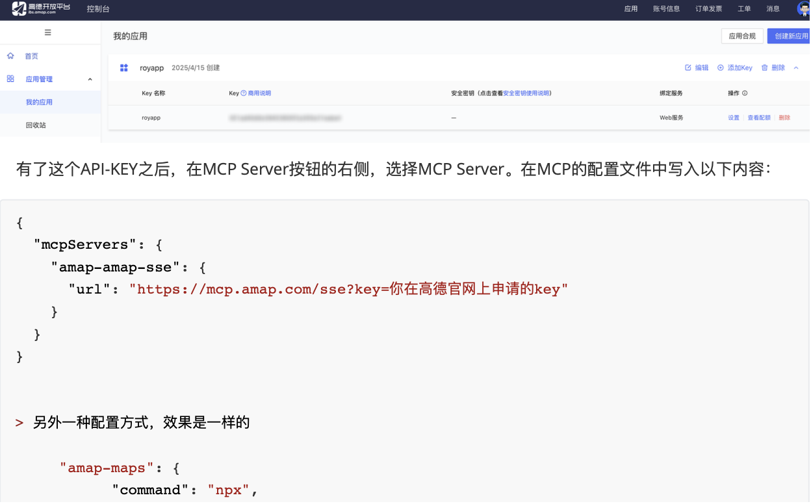Viewport: 811px width, 504px height.
Task: Open 回收站 in the sidebar
Action: (x=36, y=125)
